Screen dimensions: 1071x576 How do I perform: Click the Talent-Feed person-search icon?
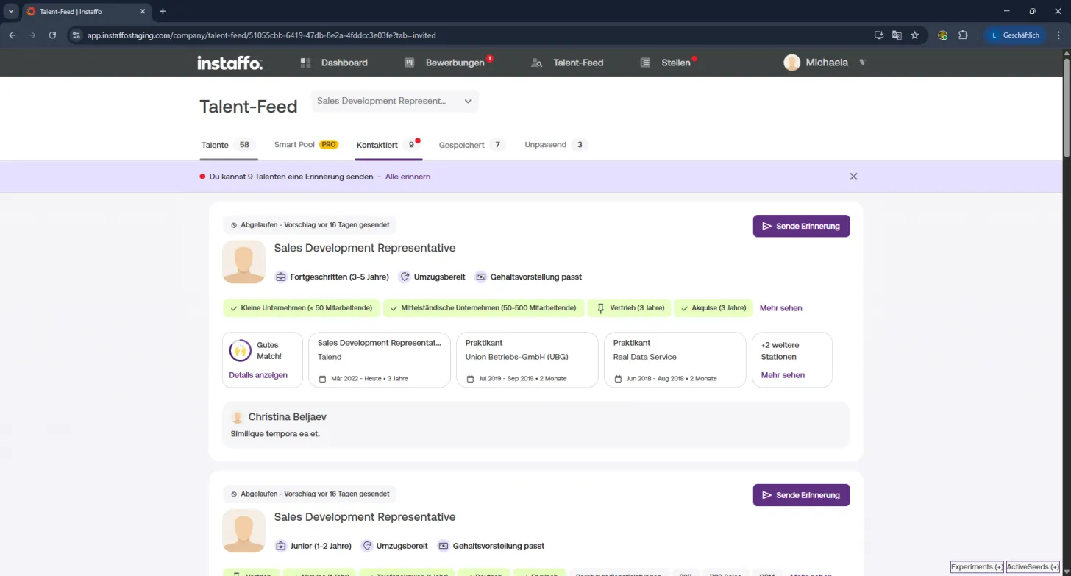click(x=537, y=63)
